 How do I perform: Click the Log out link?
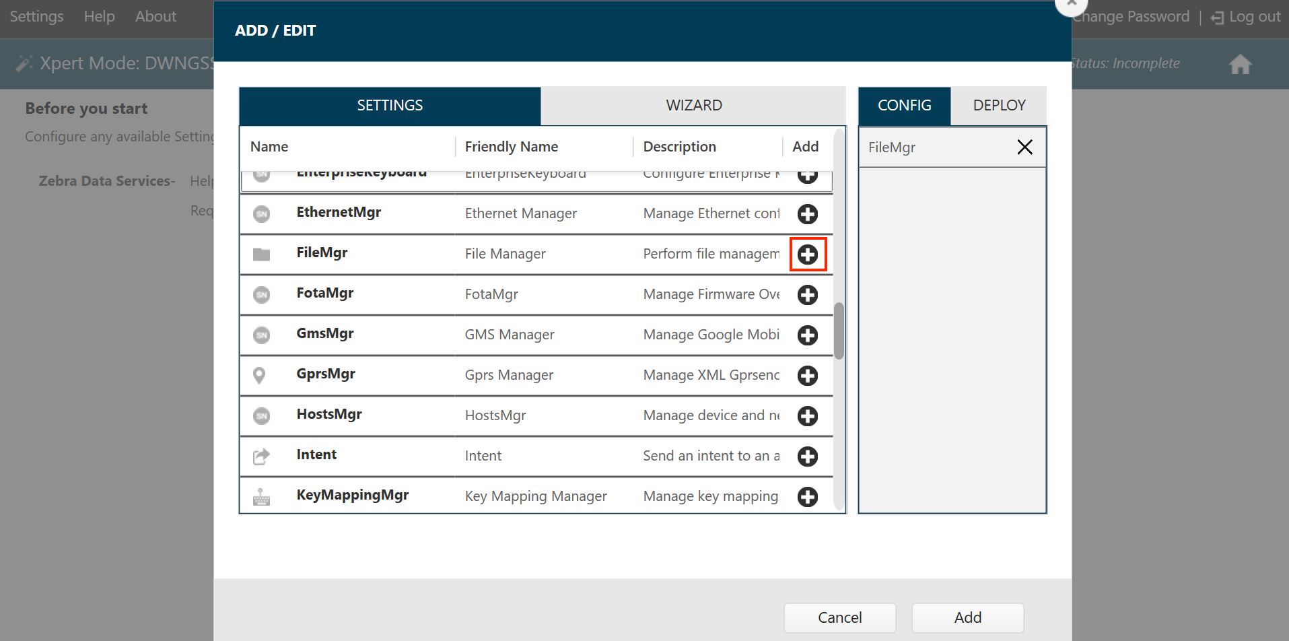1246,17
